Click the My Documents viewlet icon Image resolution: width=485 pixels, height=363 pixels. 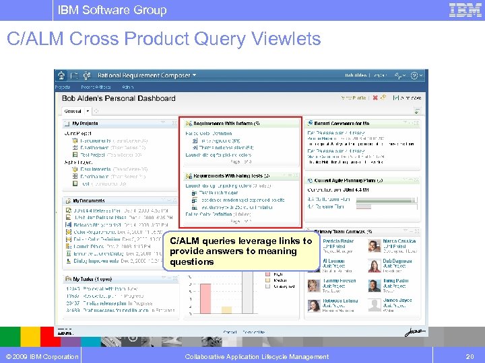point(68,201)
